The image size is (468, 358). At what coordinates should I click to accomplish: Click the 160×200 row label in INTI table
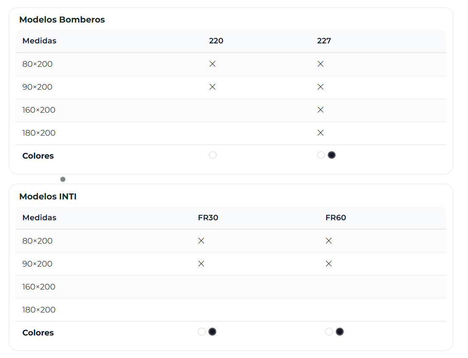[x=39, y=287]
